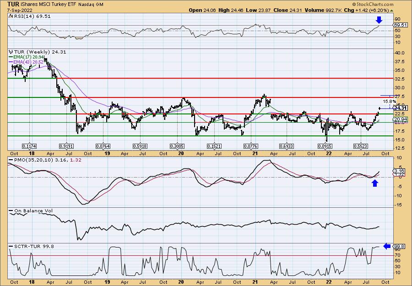Select the EMA(17) 20.94 legend text
This screenshot has width=412, height=286.
28,57
